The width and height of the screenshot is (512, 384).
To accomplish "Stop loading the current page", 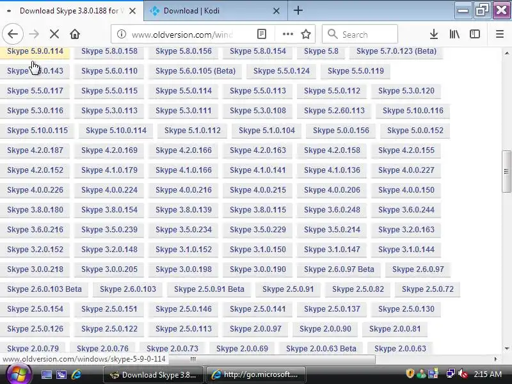I will click(54, 34).
